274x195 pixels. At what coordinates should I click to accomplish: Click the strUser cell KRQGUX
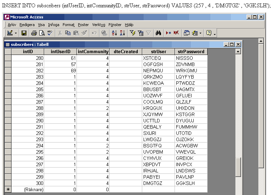click(158, 108)
